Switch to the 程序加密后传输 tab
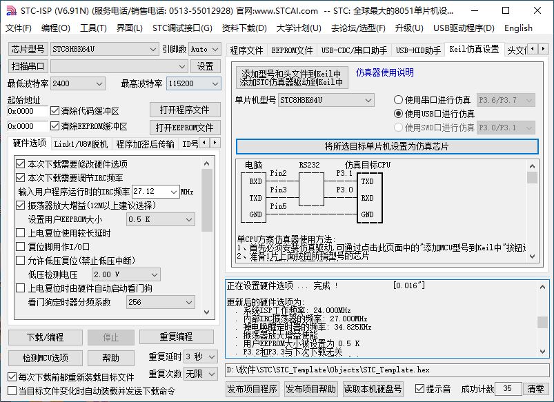The height and width of the screenshot is (402, 554). (x=145, y=144)
